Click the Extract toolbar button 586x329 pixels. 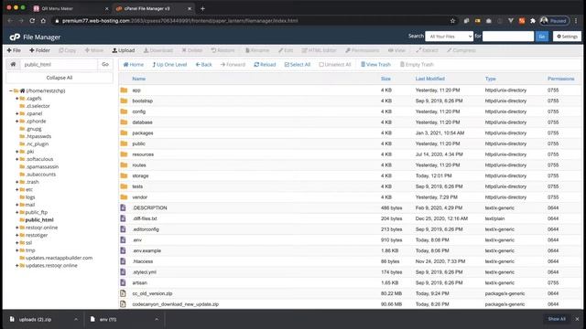(x=427, y=50)
